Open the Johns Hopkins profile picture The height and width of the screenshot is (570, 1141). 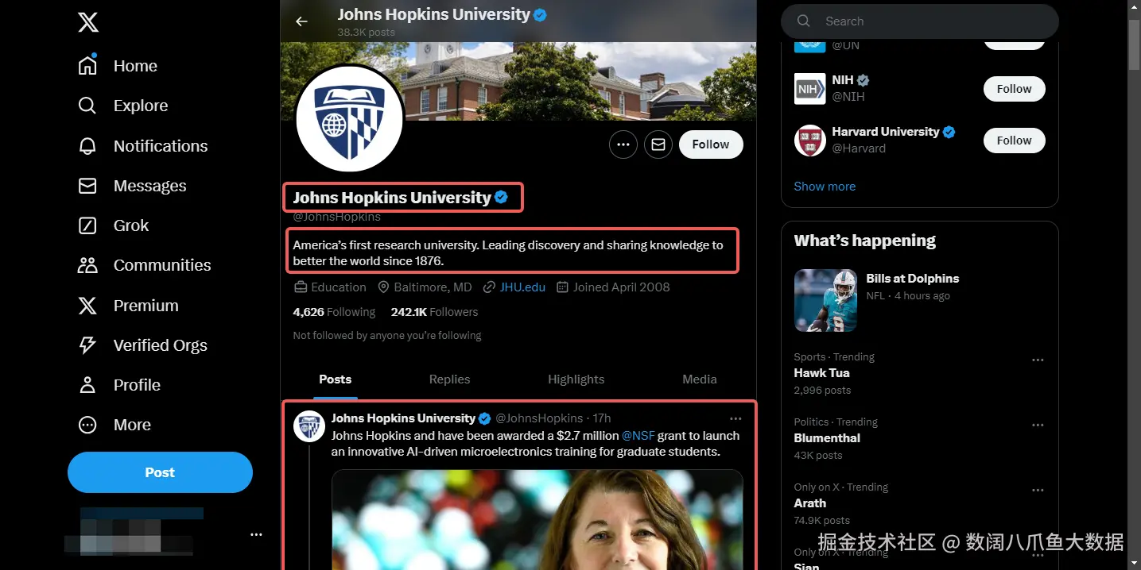click(351, 118)
